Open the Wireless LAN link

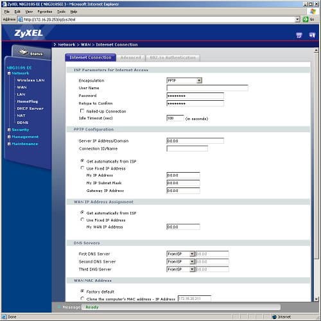point(31,80)
